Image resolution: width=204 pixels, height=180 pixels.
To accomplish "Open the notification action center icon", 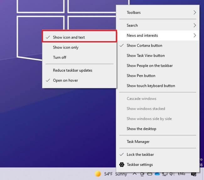I will point(194,174).
